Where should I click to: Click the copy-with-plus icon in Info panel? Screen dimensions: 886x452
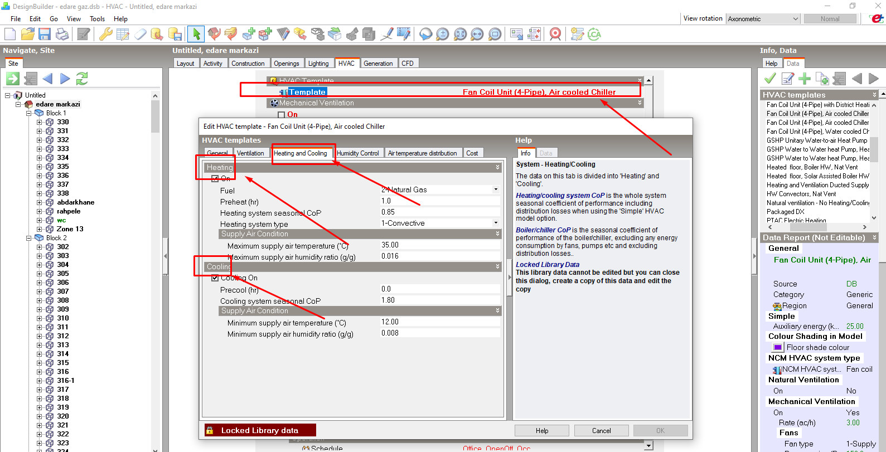coord(822,79)
